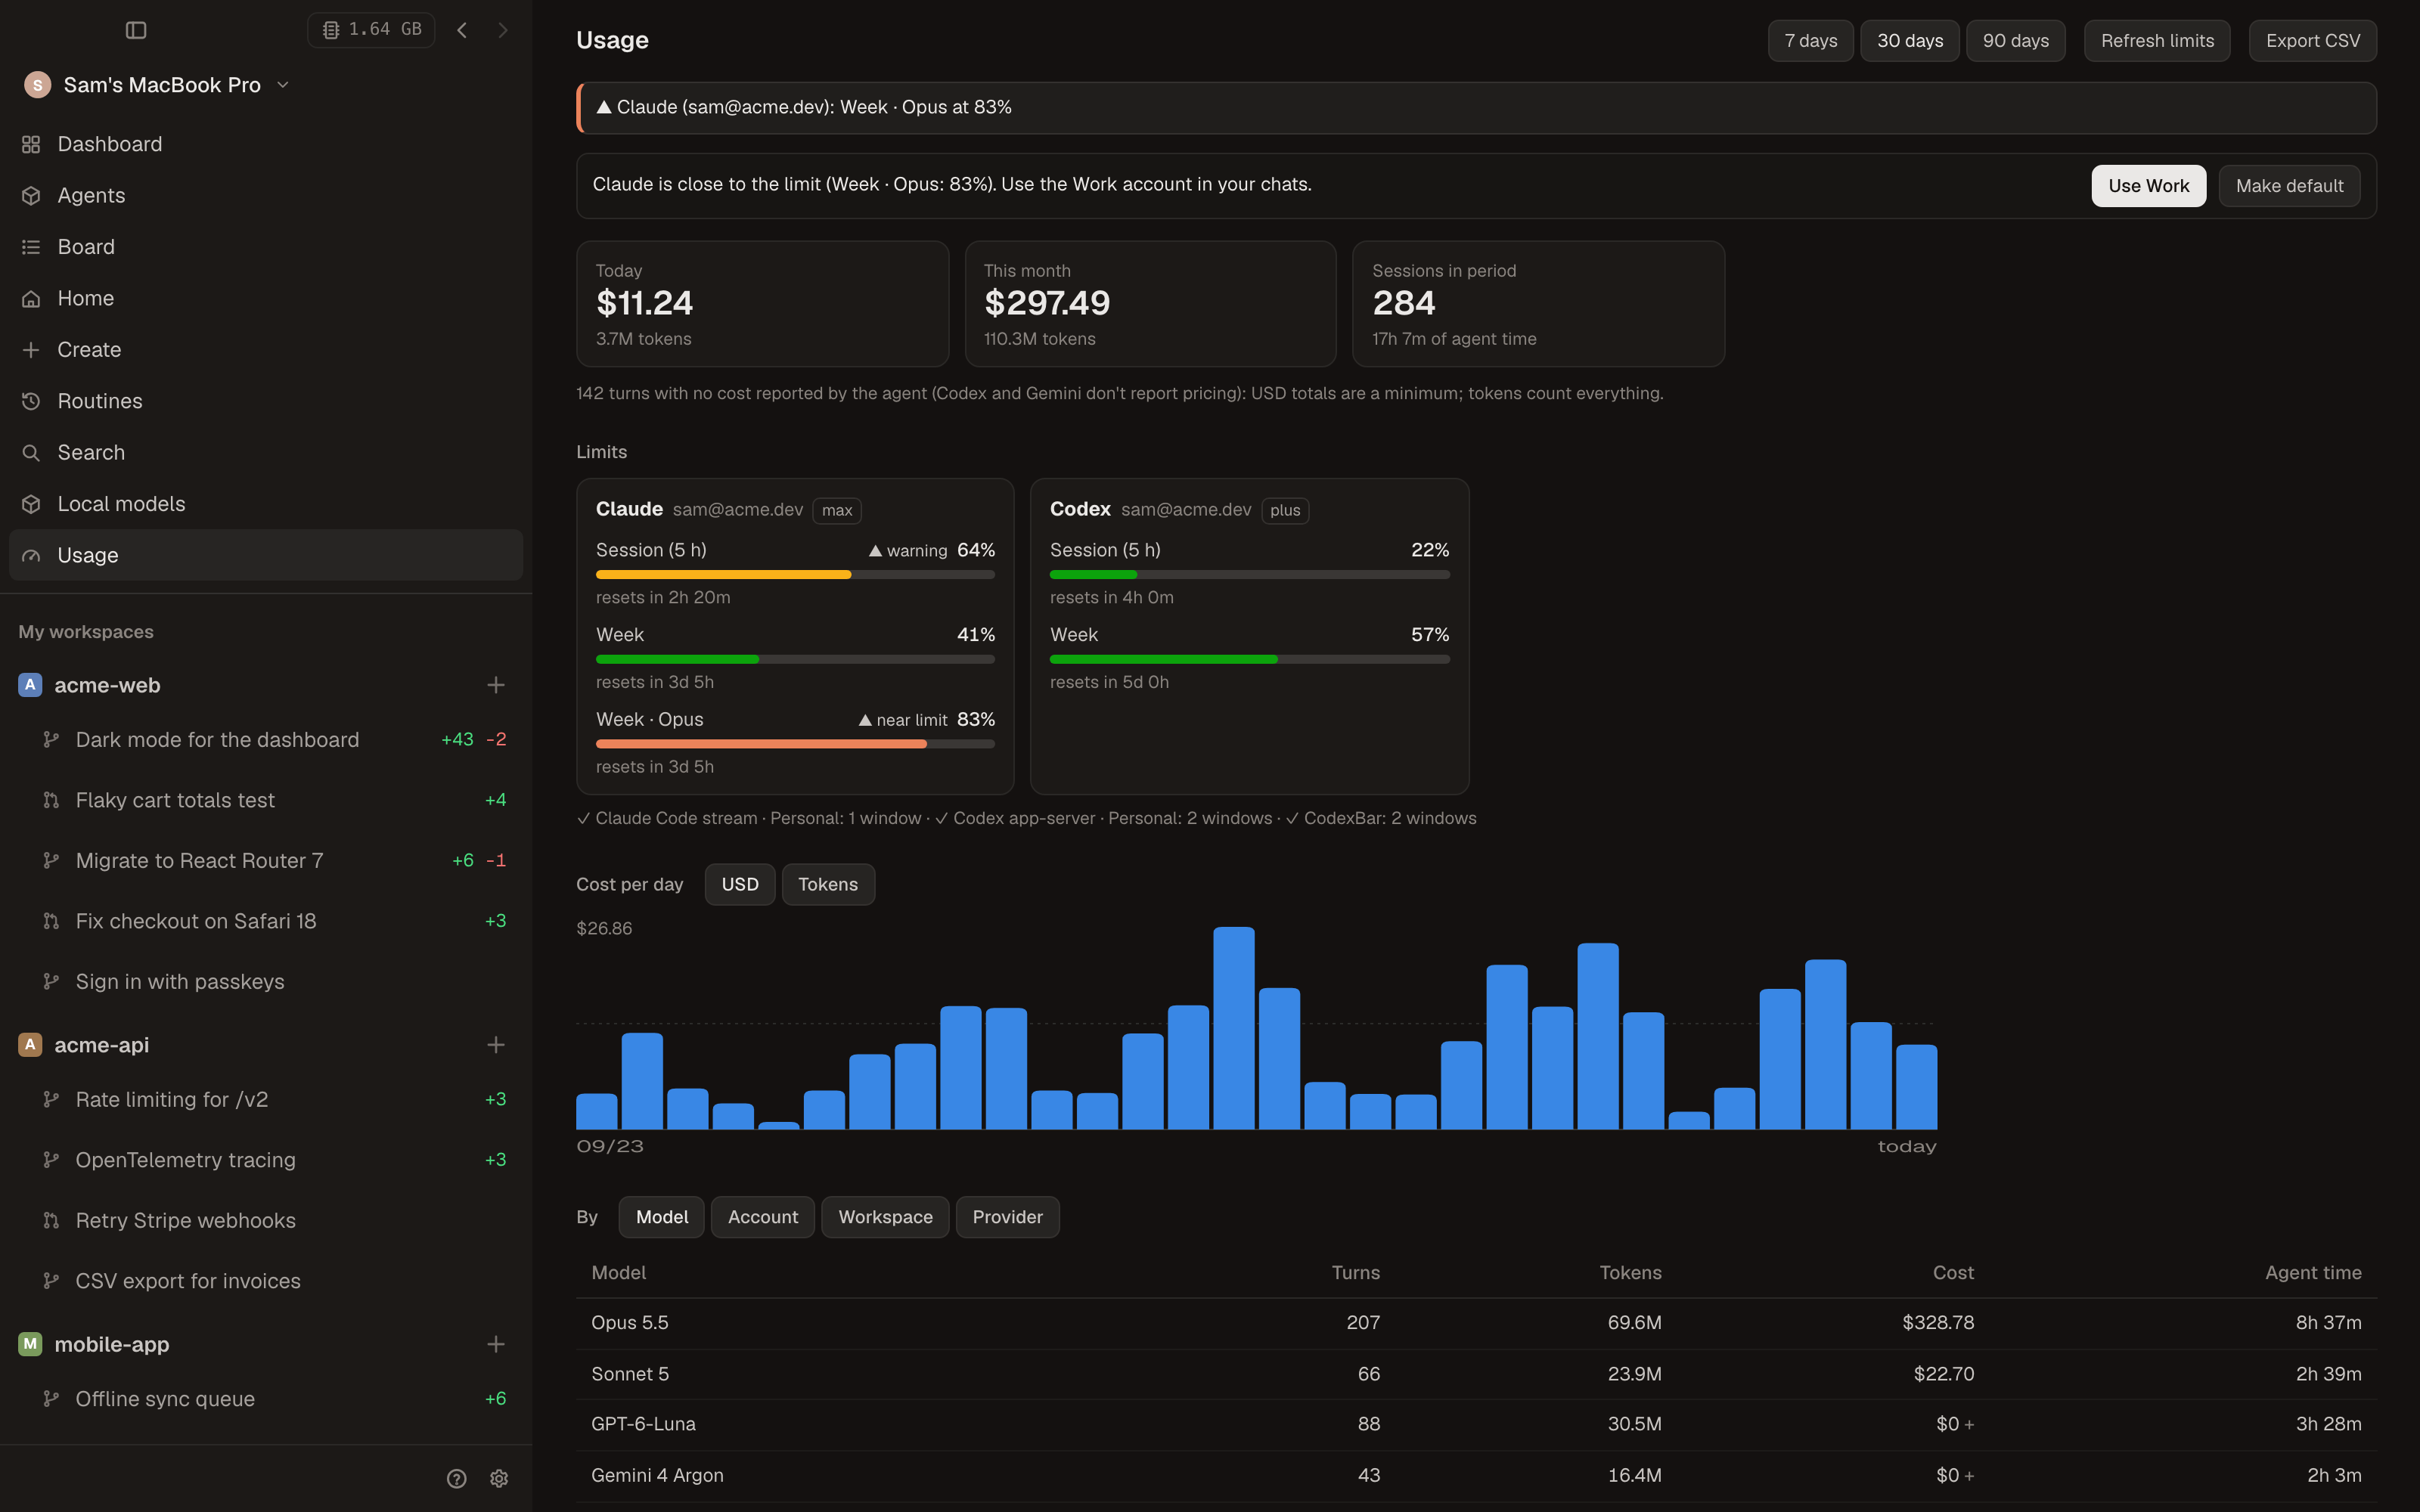Screen dimensions: 2420x1512
Task: Open Agents from the sidebar
Action: click(x=266, y=195)
